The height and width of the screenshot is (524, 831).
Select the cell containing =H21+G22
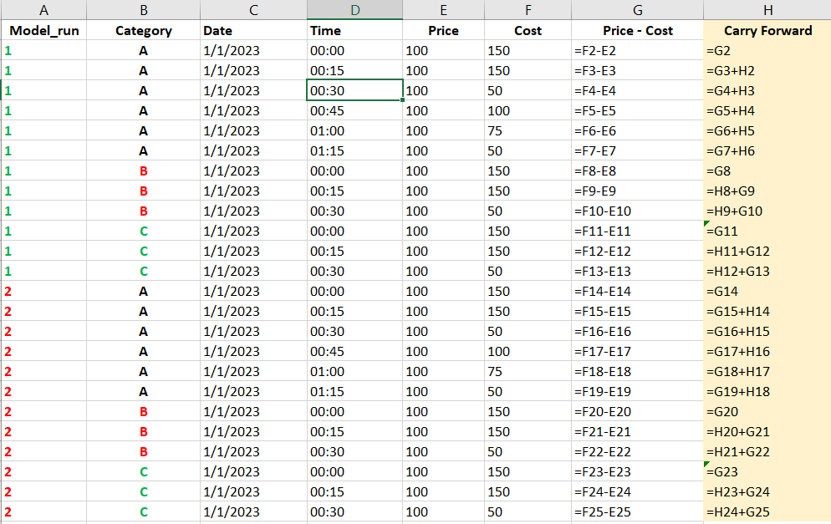(x=767, y=452)
